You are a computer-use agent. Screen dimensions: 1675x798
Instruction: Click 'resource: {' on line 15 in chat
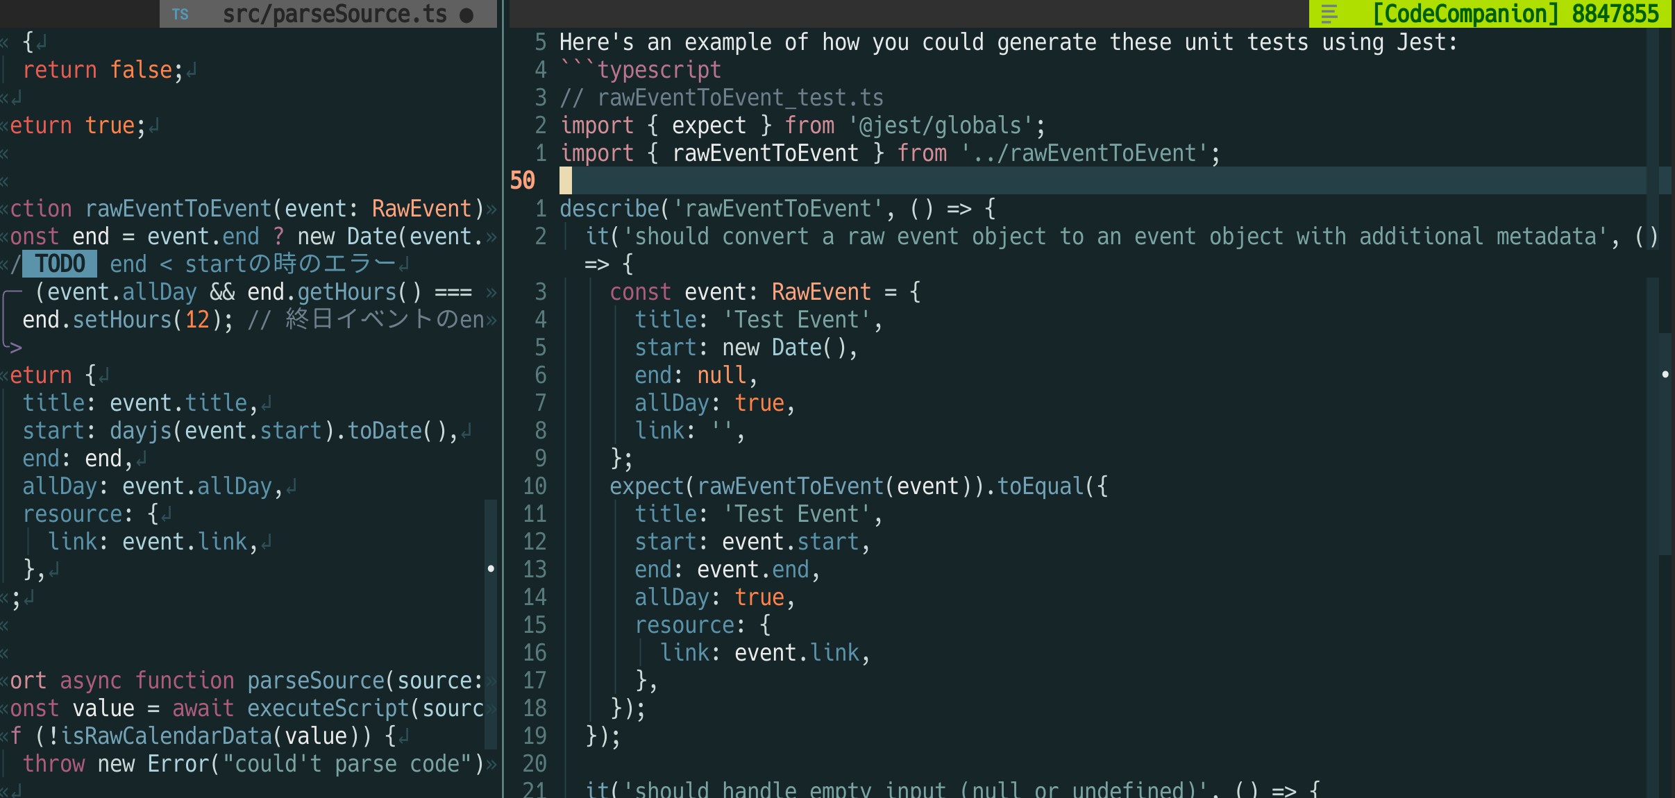[x=702, y=625]
